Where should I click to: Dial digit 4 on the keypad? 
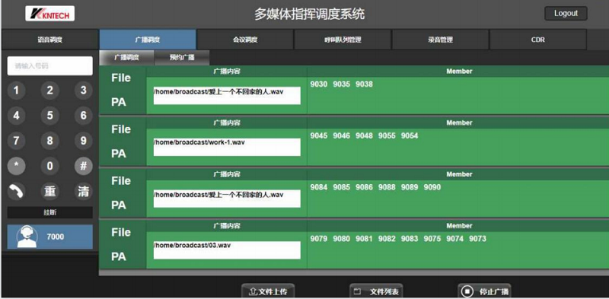click(x=16, y=116)
